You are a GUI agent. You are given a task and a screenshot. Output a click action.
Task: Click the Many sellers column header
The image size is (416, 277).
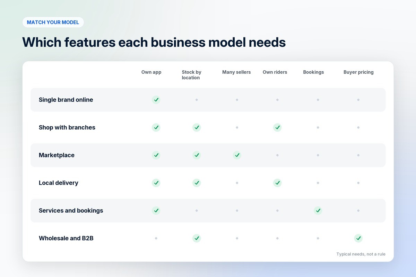236,72
